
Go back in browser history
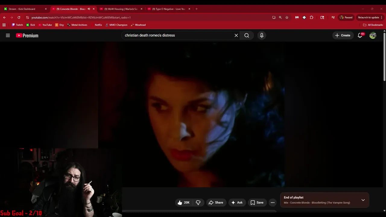click(x=5, y=17)
